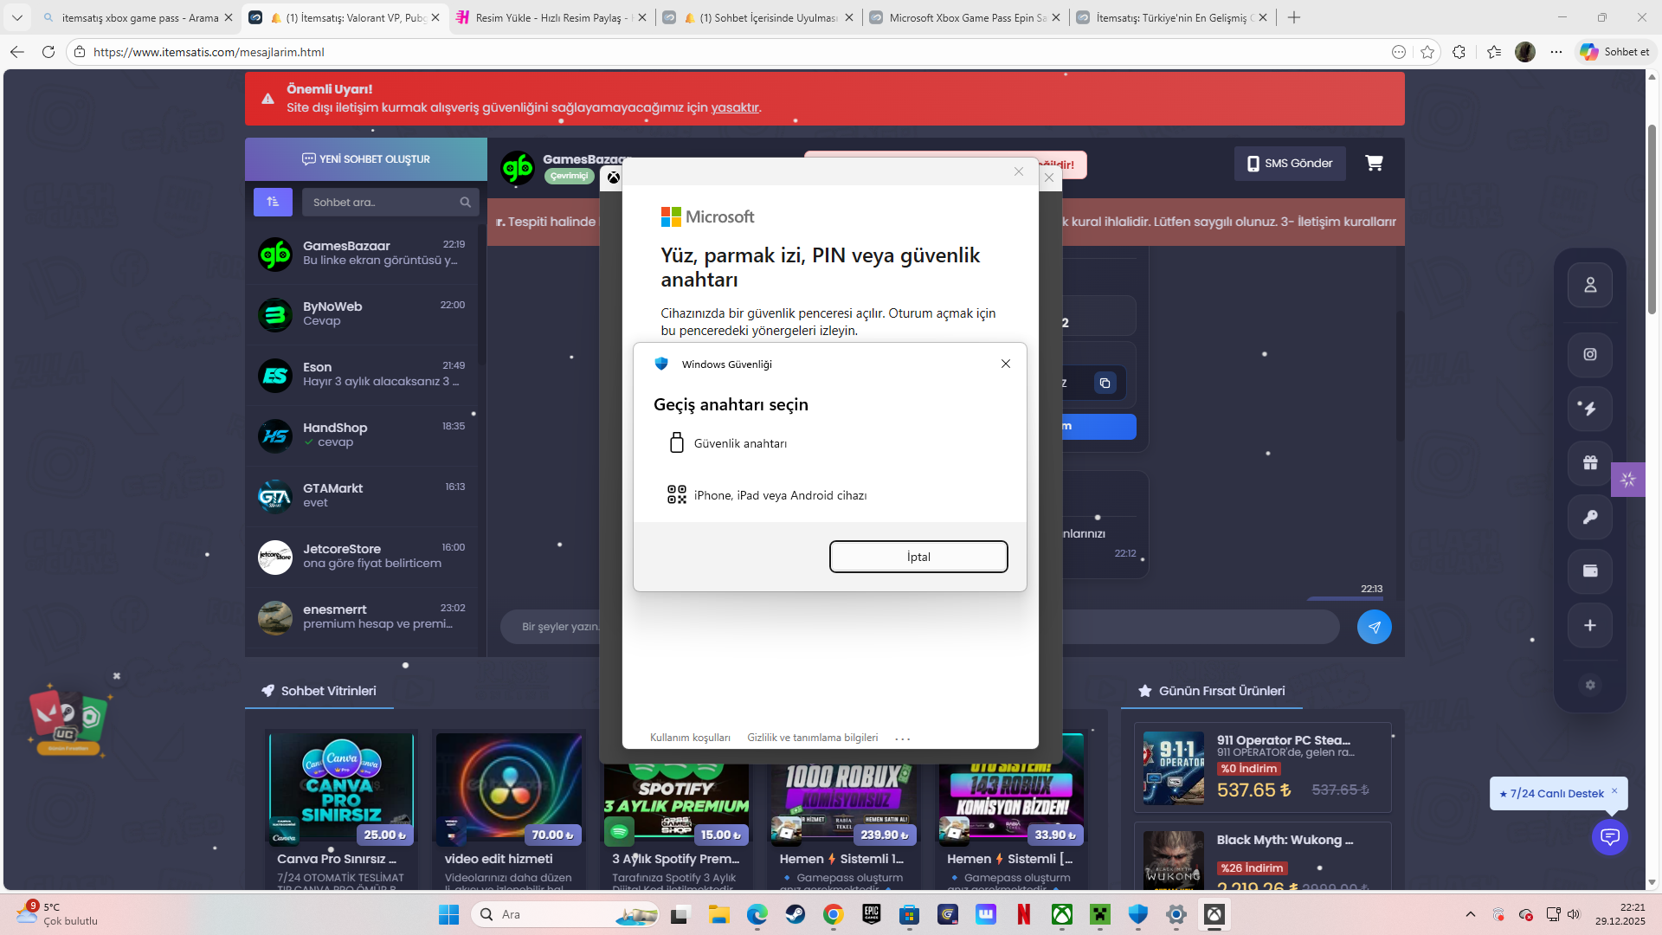1662x935 pixels.
Task: Open the browser tab list dropdown chevron
Action: click(17, 17)
